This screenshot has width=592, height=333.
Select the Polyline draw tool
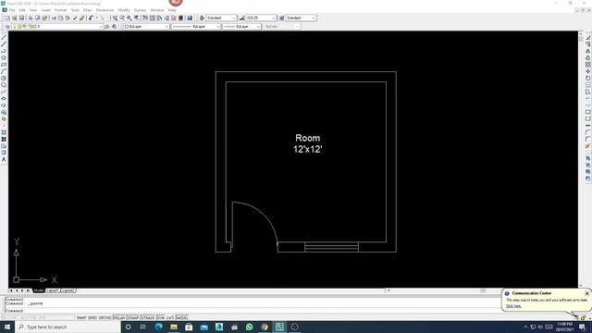[4, 51]
